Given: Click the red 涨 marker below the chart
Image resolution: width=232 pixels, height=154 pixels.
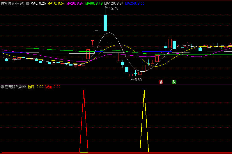Looking at the screenshot, I should (161, 82).
